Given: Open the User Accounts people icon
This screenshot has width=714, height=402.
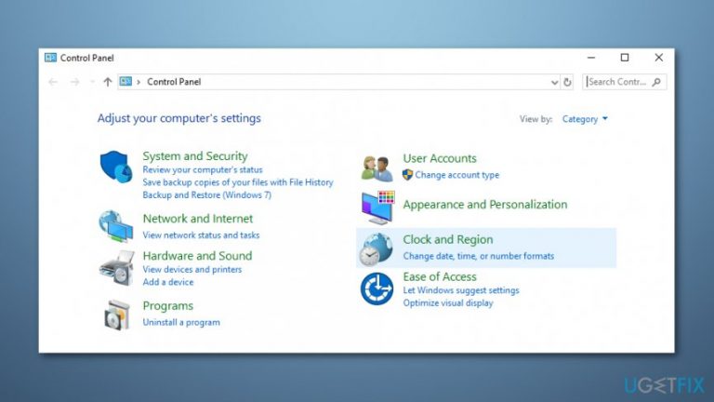Looking at the screenshot, I should (x=377, y=168).
